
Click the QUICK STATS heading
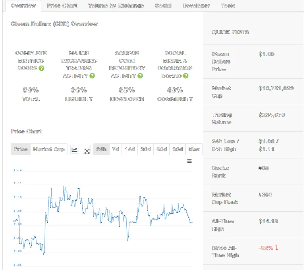[230, 32]
